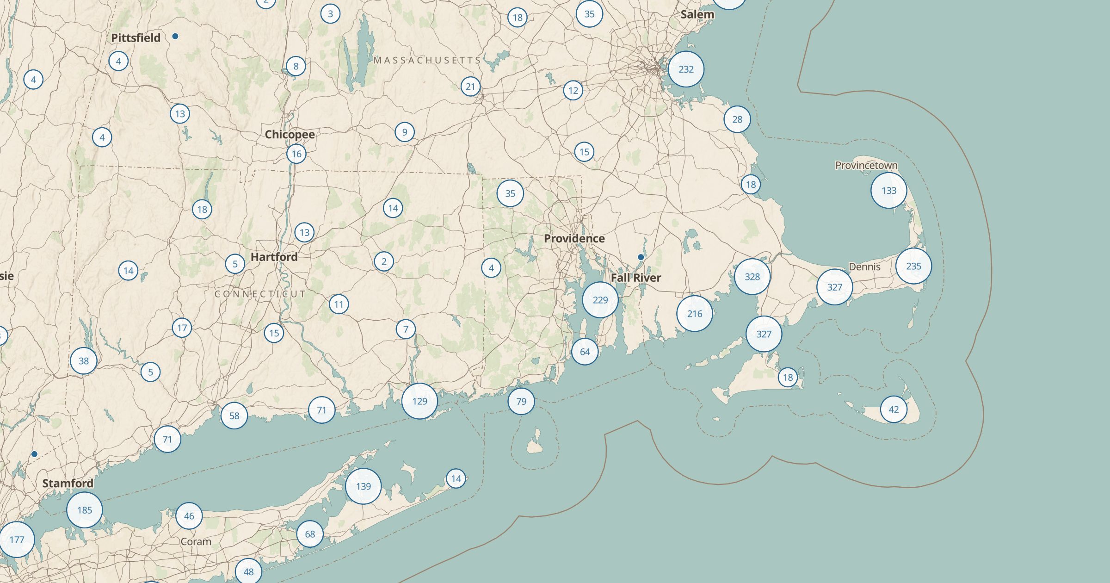Viewport: 1110px width, 583px height.
Task: Click the 12 cluster marker
Action: (573, 91)
